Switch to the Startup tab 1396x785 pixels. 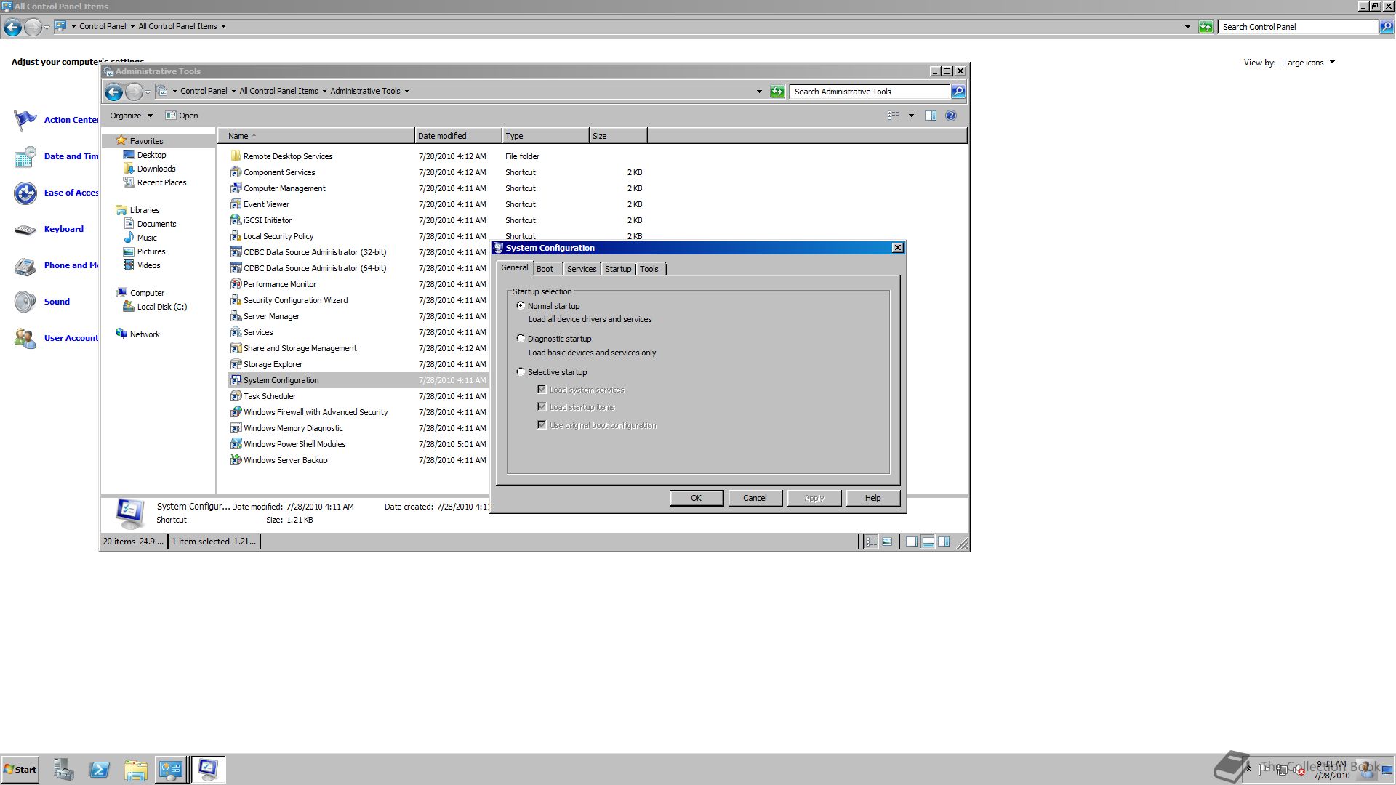[x=618, y=269]
